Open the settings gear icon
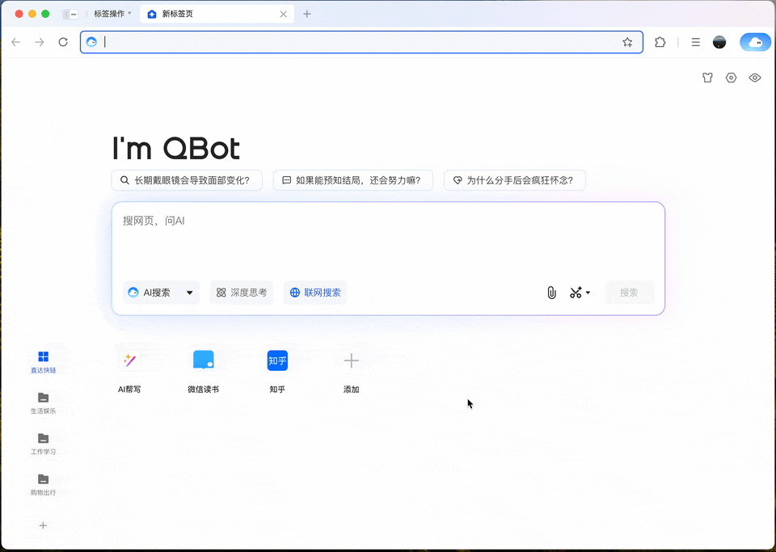 point(731,77)
